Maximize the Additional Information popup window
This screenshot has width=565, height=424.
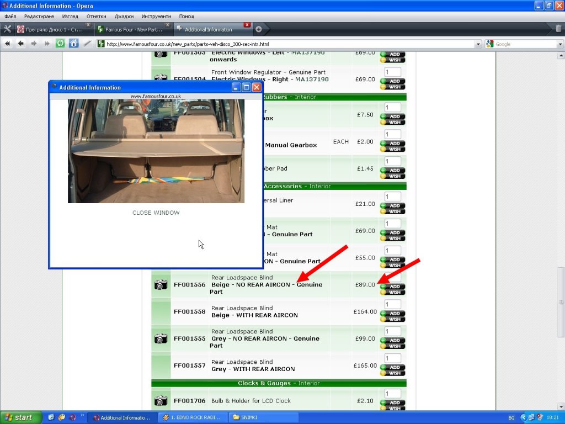246,87
